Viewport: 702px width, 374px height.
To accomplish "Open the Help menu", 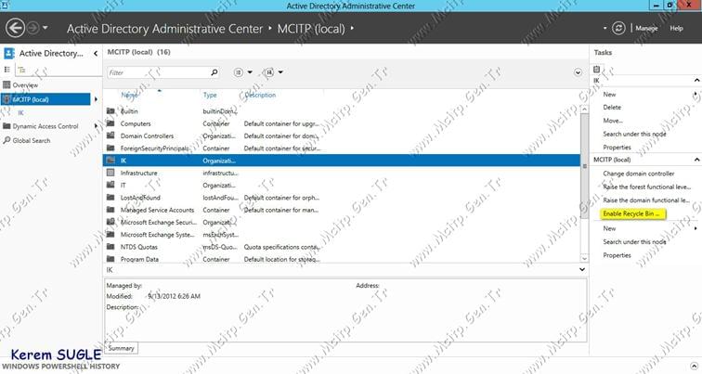I will pos(676,28).
